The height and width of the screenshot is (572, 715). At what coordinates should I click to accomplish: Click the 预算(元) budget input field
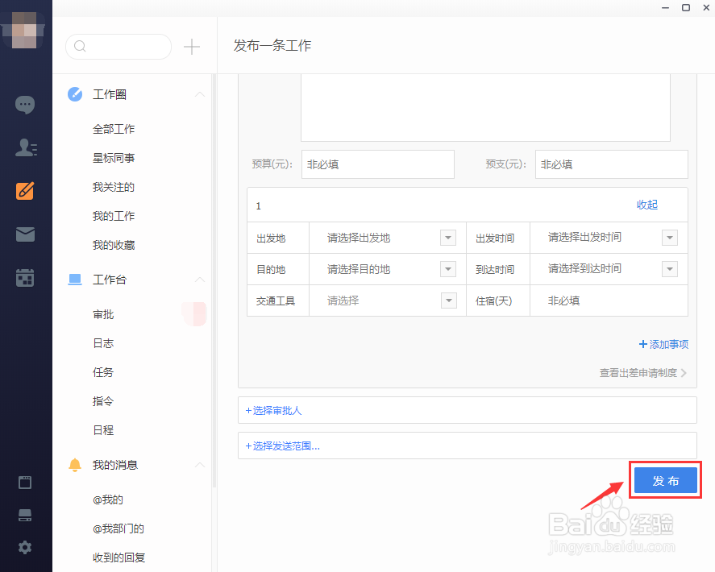point(377,164)
